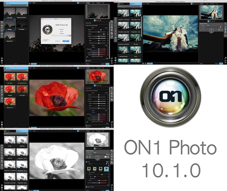Select rightmost highlighted Glow style swatch in gray-poppy window
This screenshot has width=227, height=191.
click(x=106, y=169)
